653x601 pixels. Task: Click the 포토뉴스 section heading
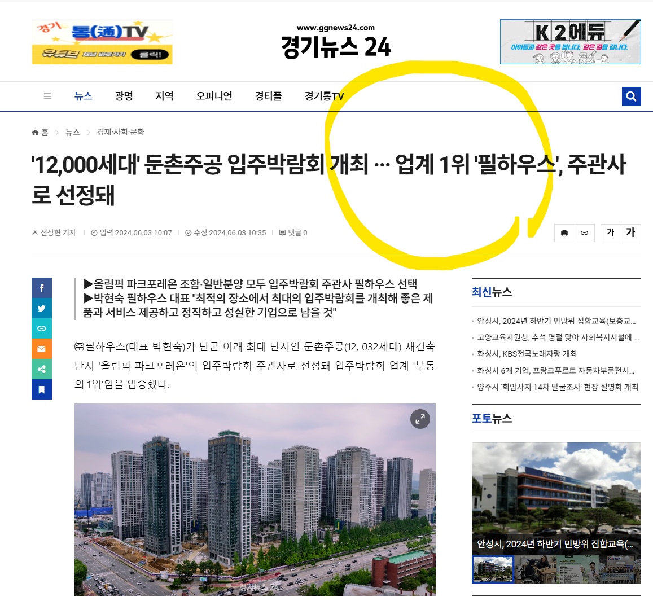(x=492, y=419)
